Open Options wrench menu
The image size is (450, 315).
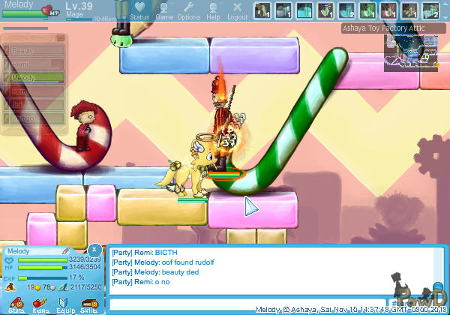click(188, 10)
